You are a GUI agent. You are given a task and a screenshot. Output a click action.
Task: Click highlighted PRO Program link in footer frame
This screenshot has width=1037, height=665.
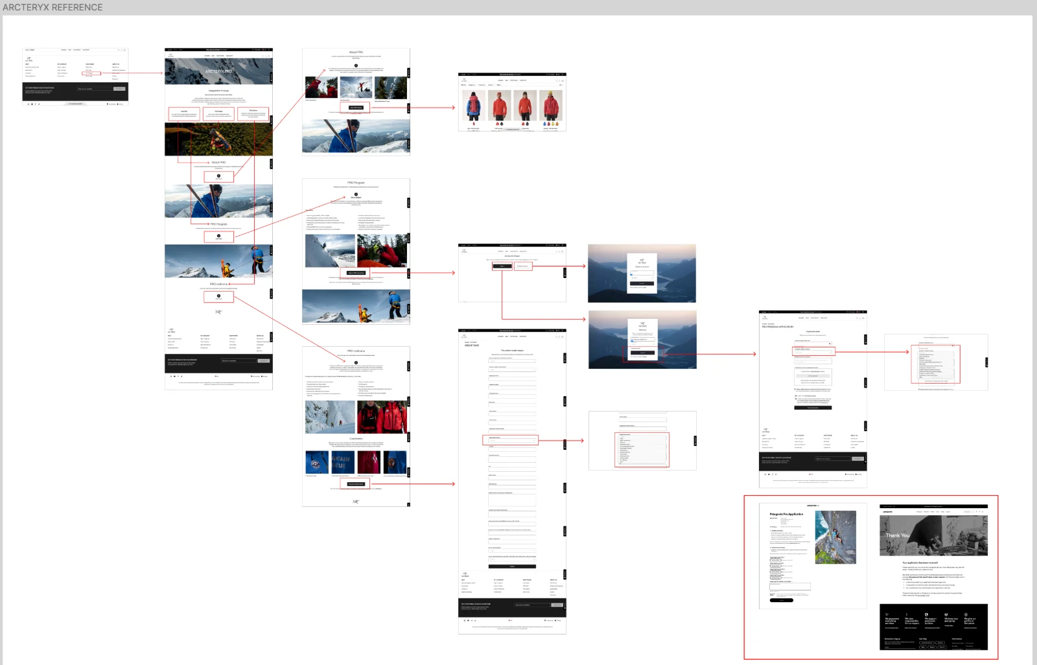[x=91, y=73]
